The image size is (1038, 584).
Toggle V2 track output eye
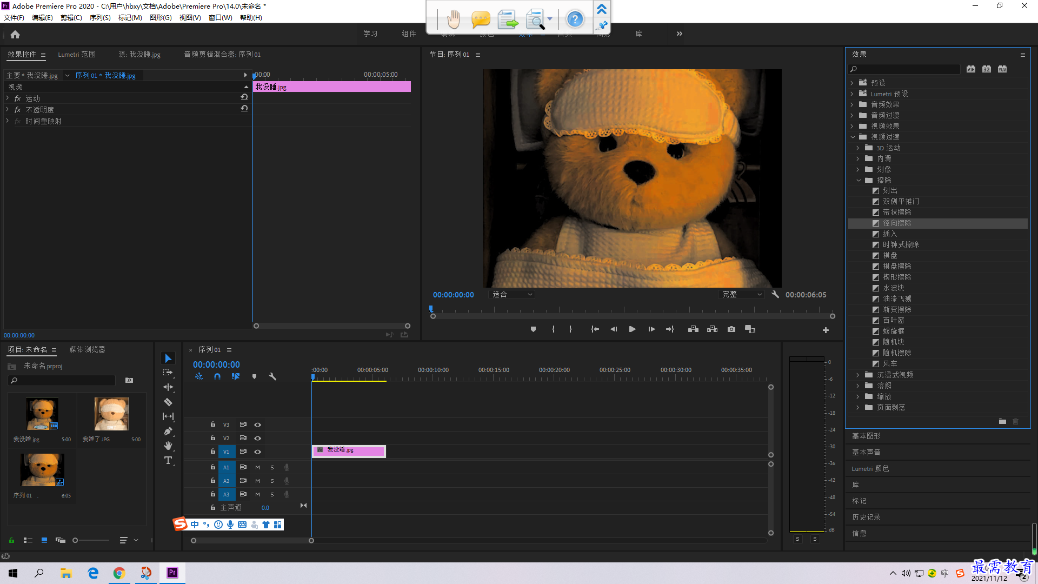pos(258,438)
